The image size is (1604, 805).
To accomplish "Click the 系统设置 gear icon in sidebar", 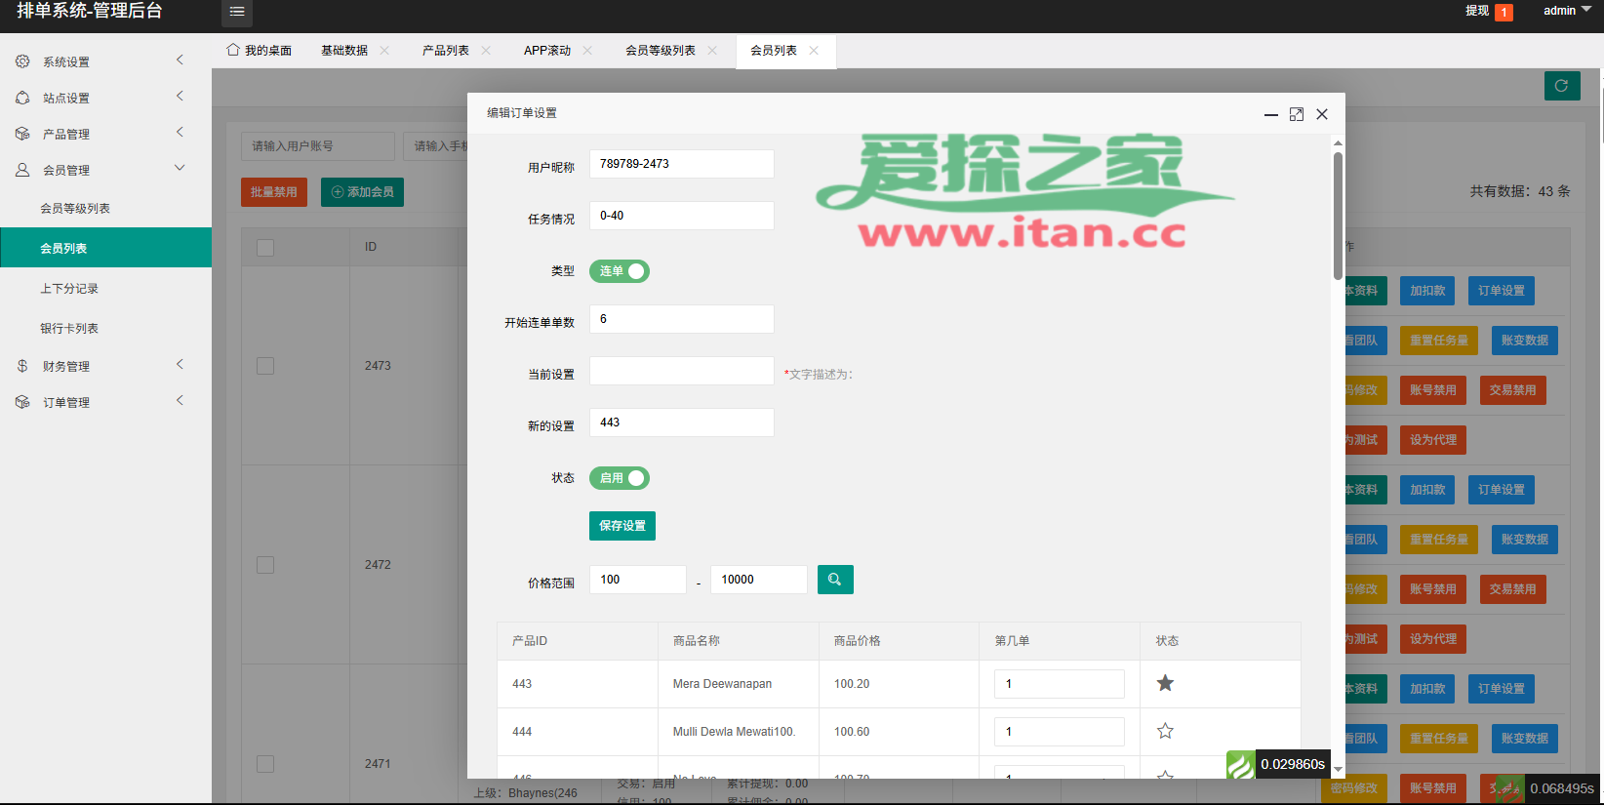I will pos(22,61).
